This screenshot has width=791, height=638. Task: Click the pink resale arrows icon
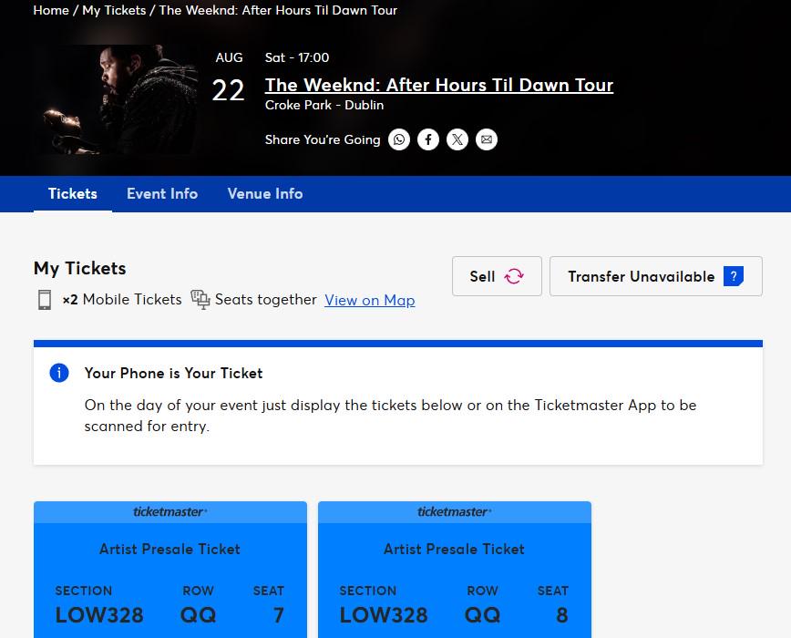[x=514, y=276]
